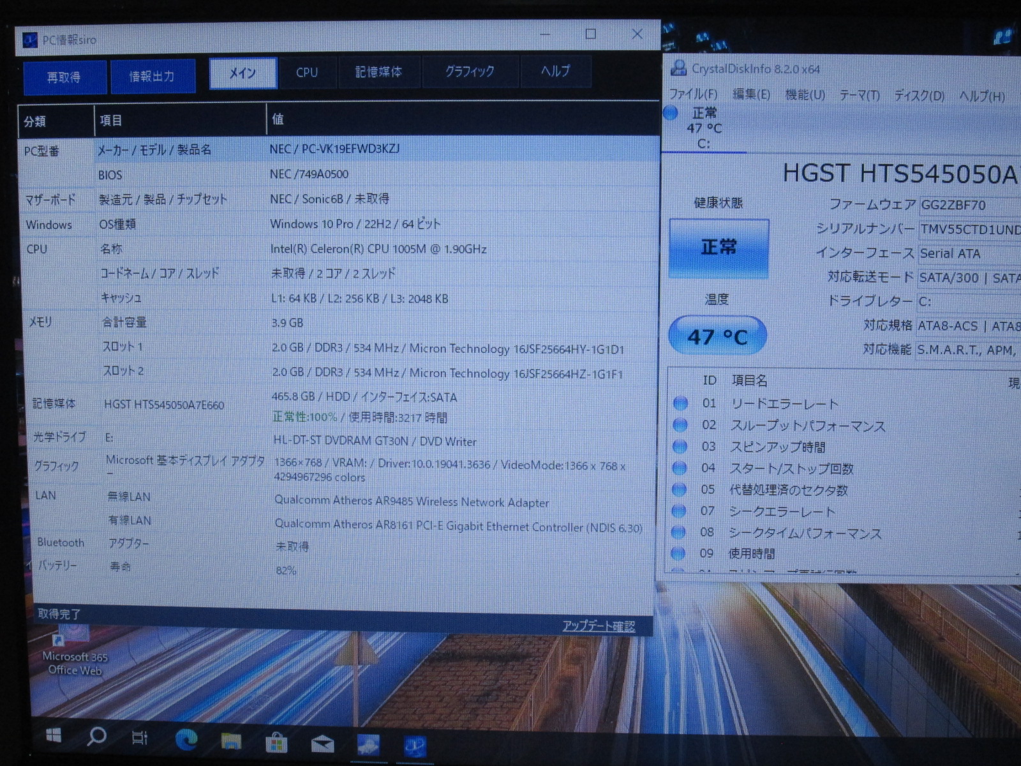The width and height of the screenshot is (1021, 766).
Task: Open Task View on the taskbar
Action: (140, 738)
